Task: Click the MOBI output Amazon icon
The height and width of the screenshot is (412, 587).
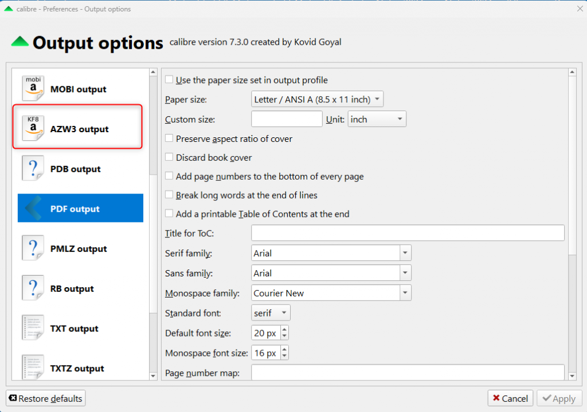Action: [x=33, y=89]
